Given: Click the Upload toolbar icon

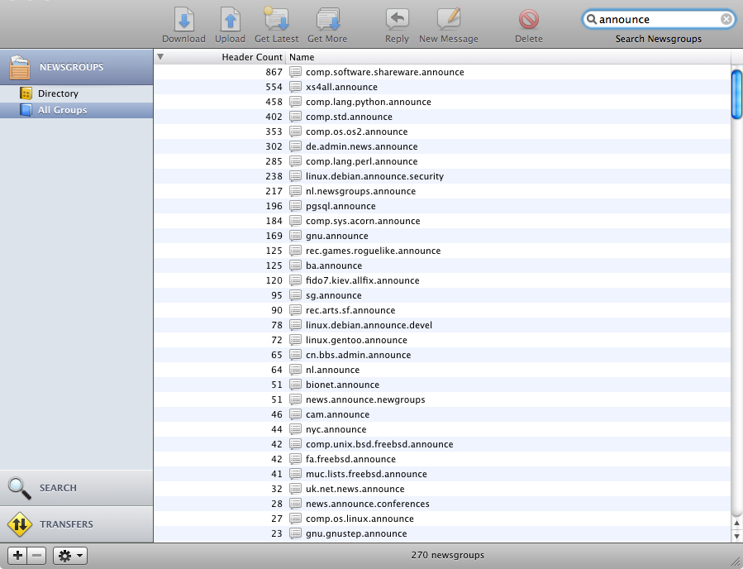Looking at the screenshot, I should pyautogui.click(x=230, y=20).
